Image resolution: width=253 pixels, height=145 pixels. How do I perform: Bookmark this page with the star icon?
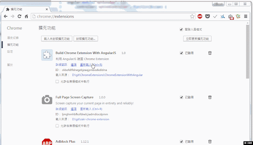192,17
